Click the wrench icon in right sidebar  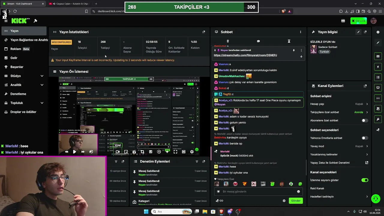click(x=378, y=119)
